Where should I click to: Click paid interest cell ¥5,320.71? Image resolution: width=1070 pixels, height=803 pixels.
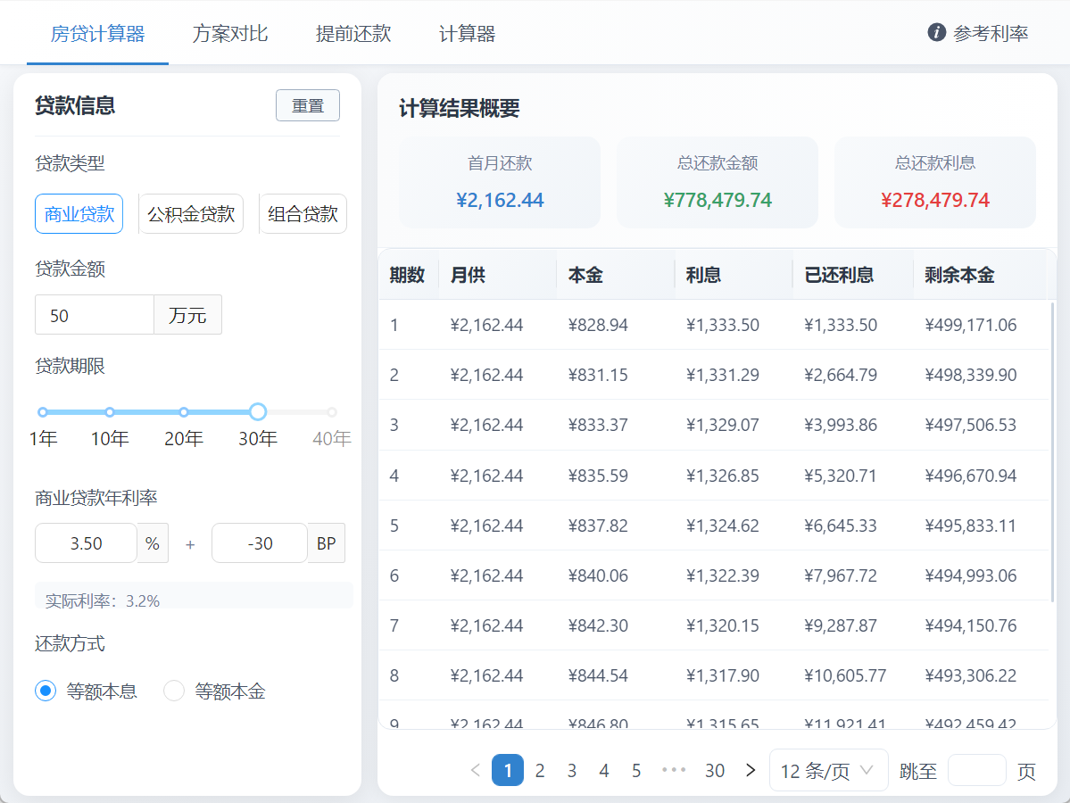(x=840, y=476)
